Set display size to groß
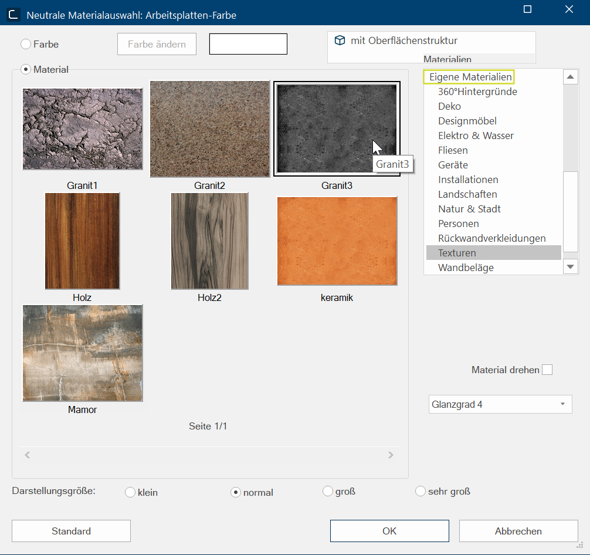This screenshot has height=555, width=590. click(x=328, y=491)
